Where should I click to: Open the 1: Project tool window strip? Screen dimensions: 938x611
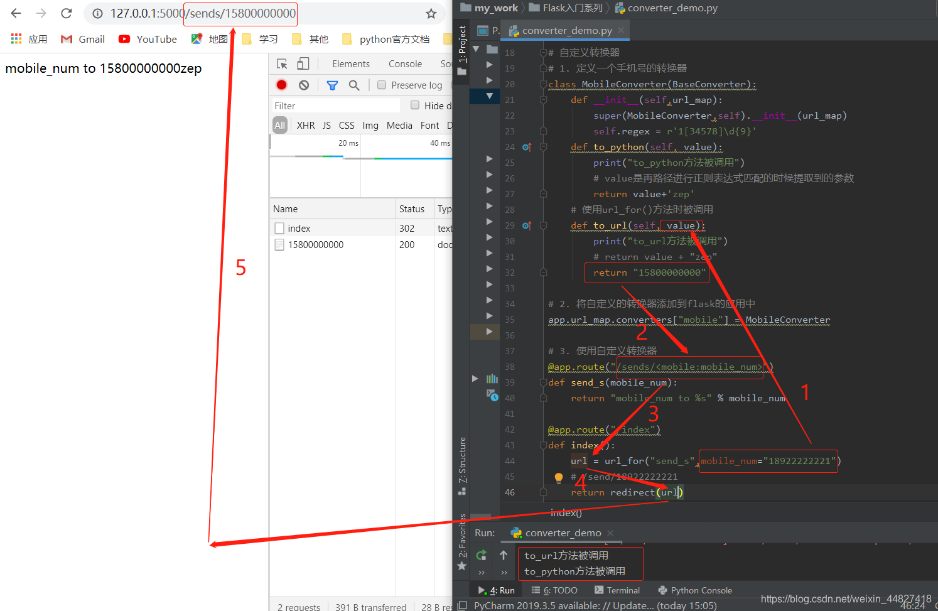pos(462,49)
